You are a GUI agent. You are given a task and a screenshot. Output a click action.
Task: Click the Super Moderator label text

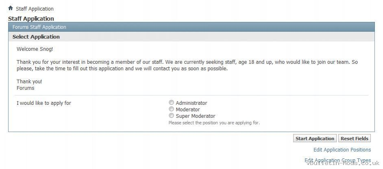(196, 116)
